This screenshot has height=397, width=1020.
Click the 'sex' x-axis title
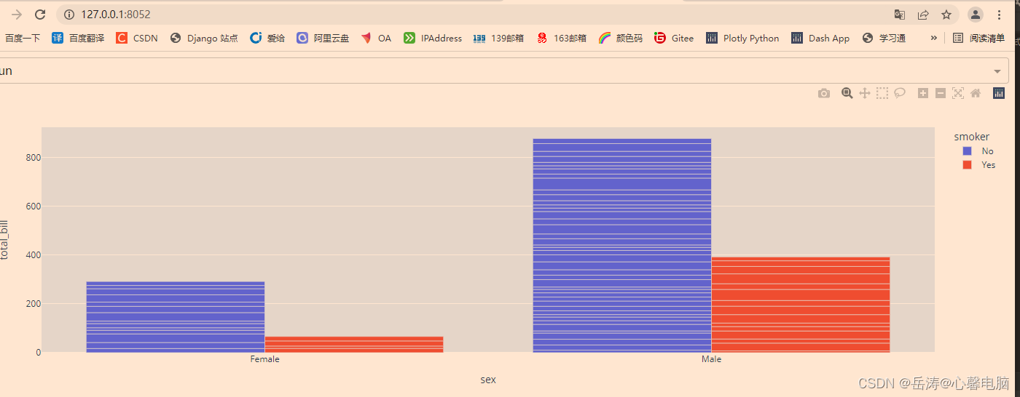pyautogui.click(x=488, y=380)
